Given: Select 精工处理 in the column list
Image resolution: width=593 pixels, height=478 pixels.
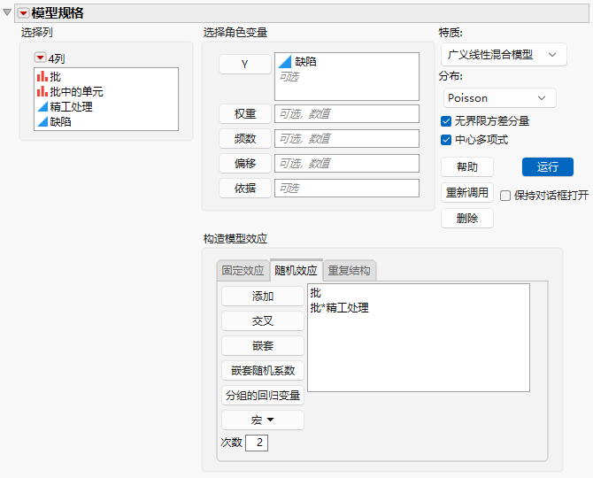Looking at the screenshot, I should 71,106.
